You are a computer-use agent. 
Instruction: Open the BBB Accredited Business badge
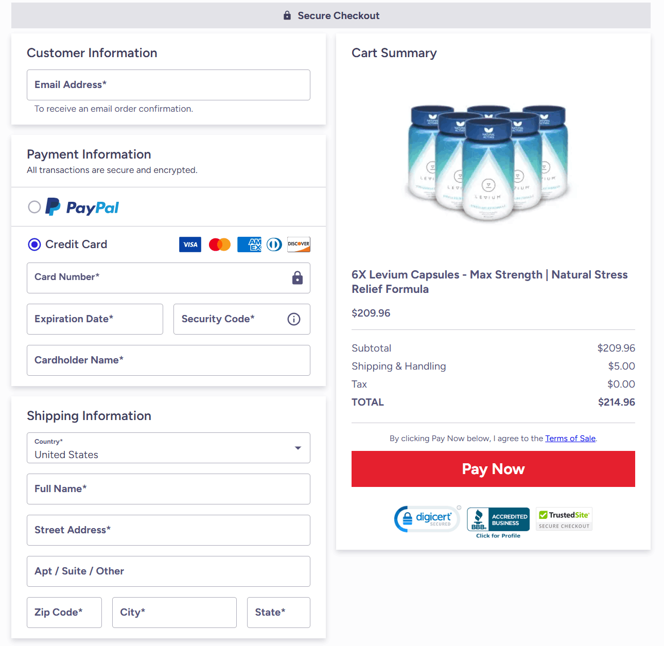(498, 520)
